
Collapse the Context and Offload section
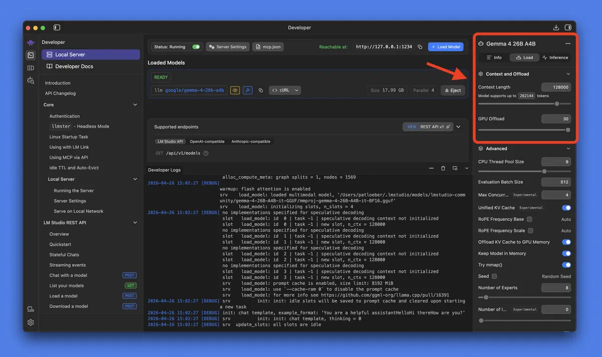[x=568, y=74]
